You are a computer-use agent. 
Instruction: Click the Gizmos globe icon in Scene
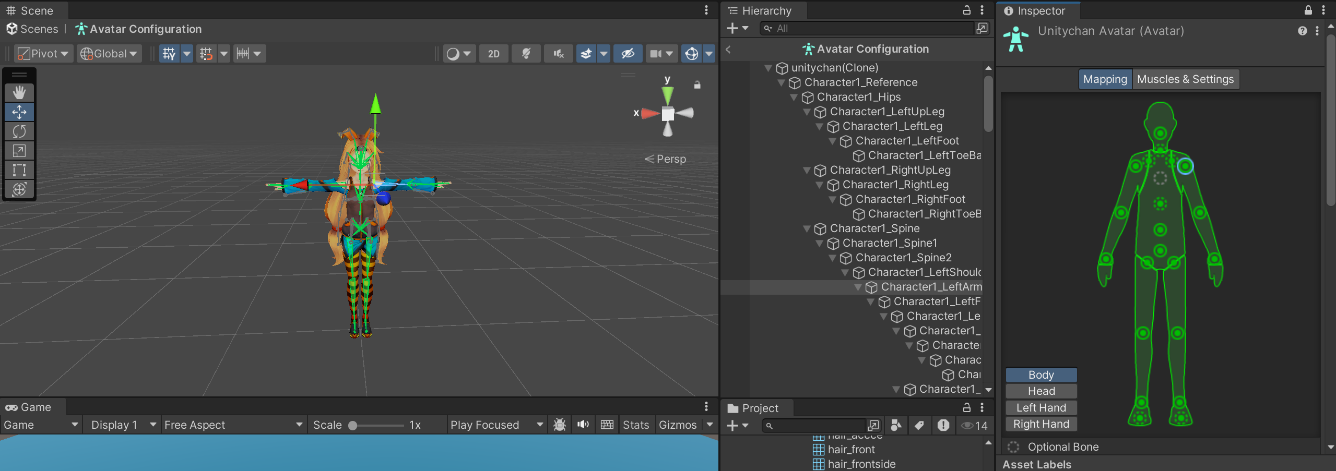[692, 54]
